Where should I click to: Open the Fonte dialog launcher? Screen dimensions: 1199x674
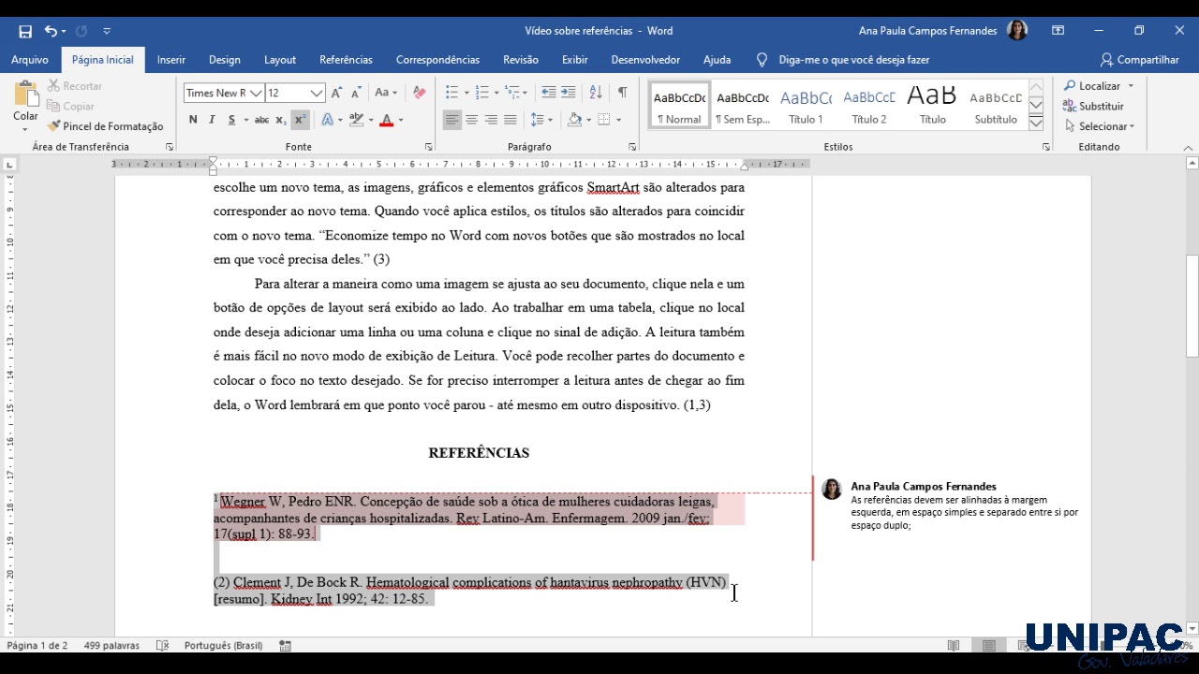point(428,147)
